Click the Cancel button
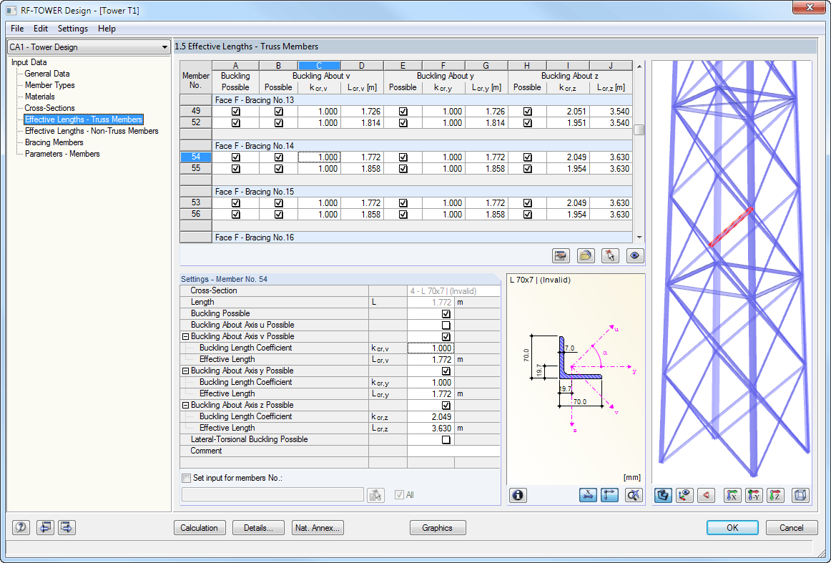The width and height of the screenshot is (831, 563). pyautogui.click(x=792, y=528)
